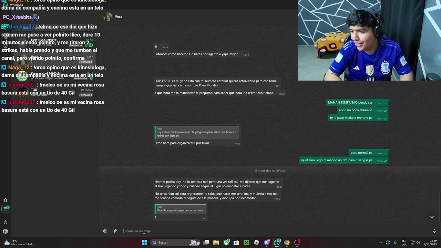The height and width of the screenshot is (248, 441).
Task: Click the quoted Rosa message about 'que hora me lo mandaras'
Action: click(197, 132)
